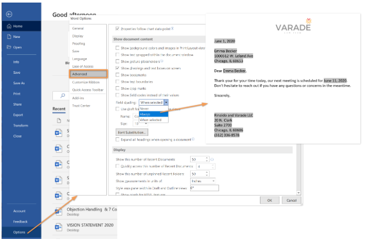Screen dimensions: 373x242
Task: Open Word Options from sidebar
Action: [19, 232]
